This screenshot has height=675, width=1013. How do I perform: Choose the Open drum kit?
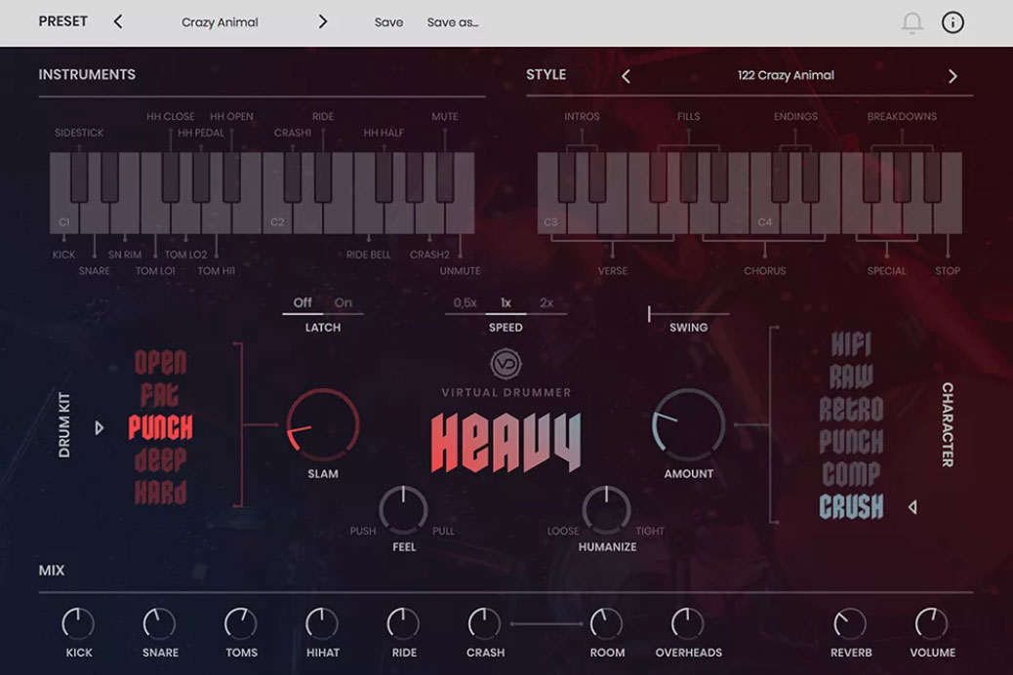[160, 363]
